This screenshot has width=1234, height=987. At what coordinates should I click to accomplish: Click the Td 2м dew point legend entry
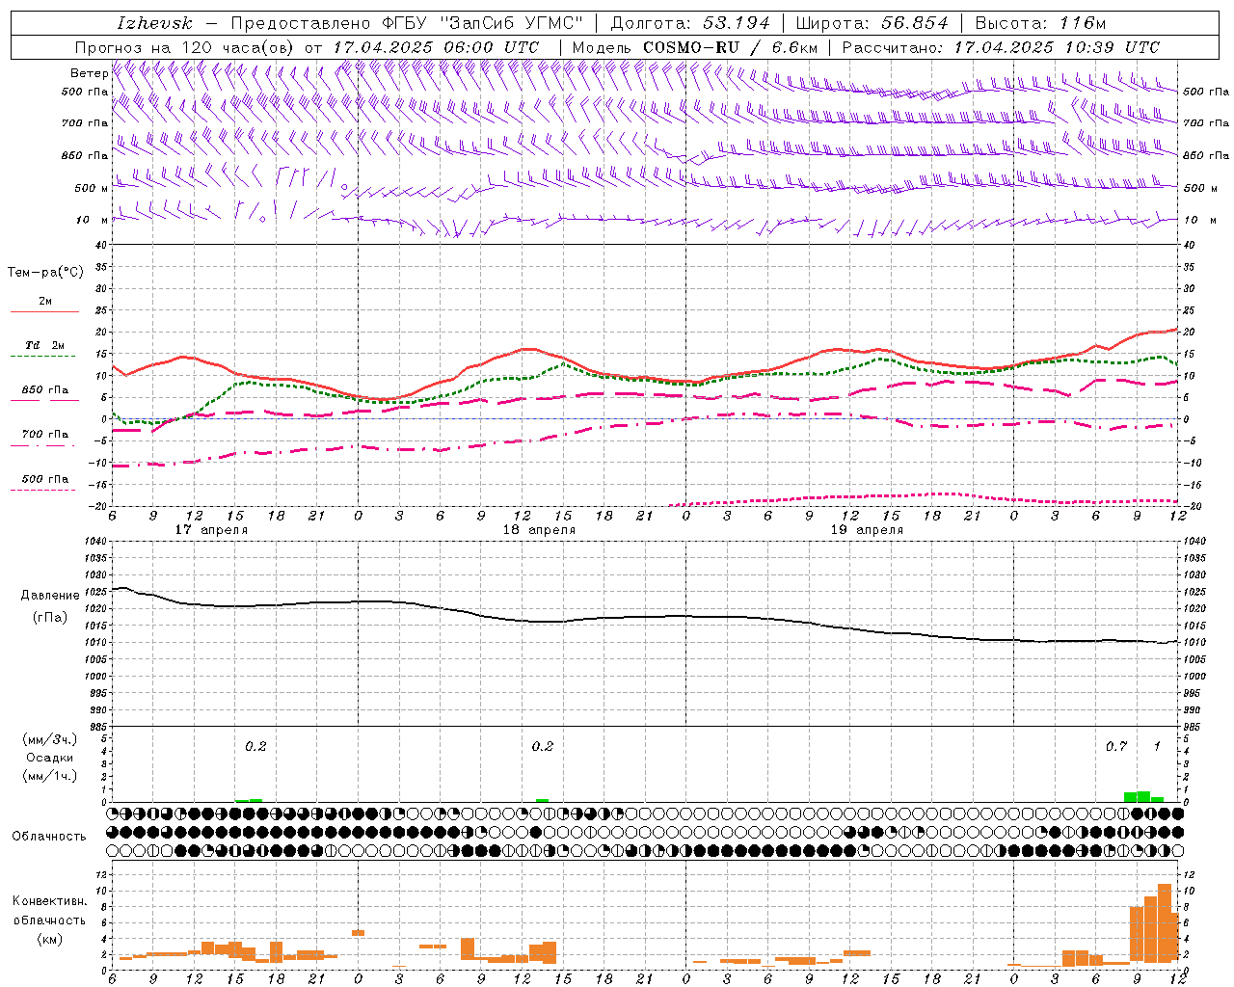[x=45, y=345]
